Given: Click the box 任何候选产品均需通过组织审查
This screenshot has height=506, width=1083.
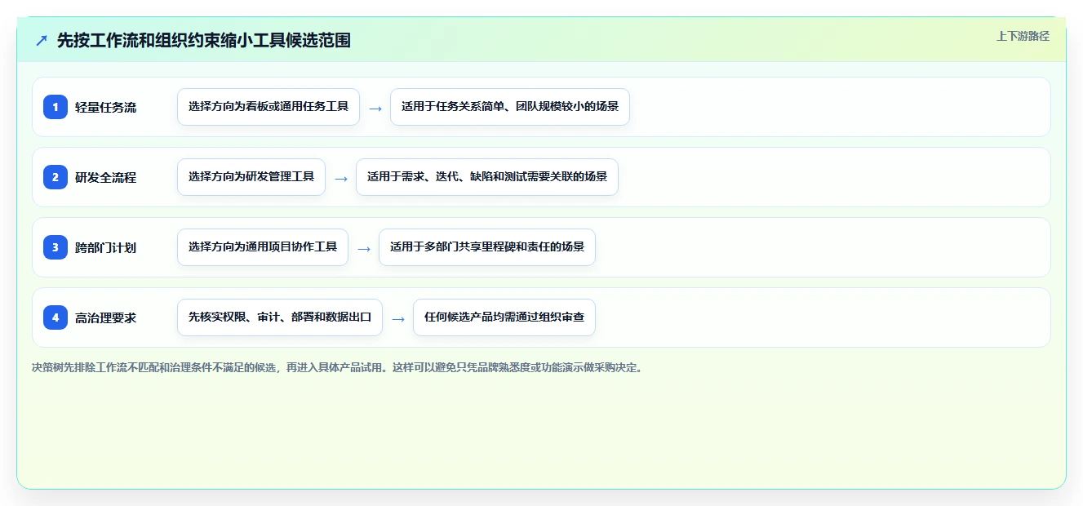Looking at the screenshot, I should [504, 317].
